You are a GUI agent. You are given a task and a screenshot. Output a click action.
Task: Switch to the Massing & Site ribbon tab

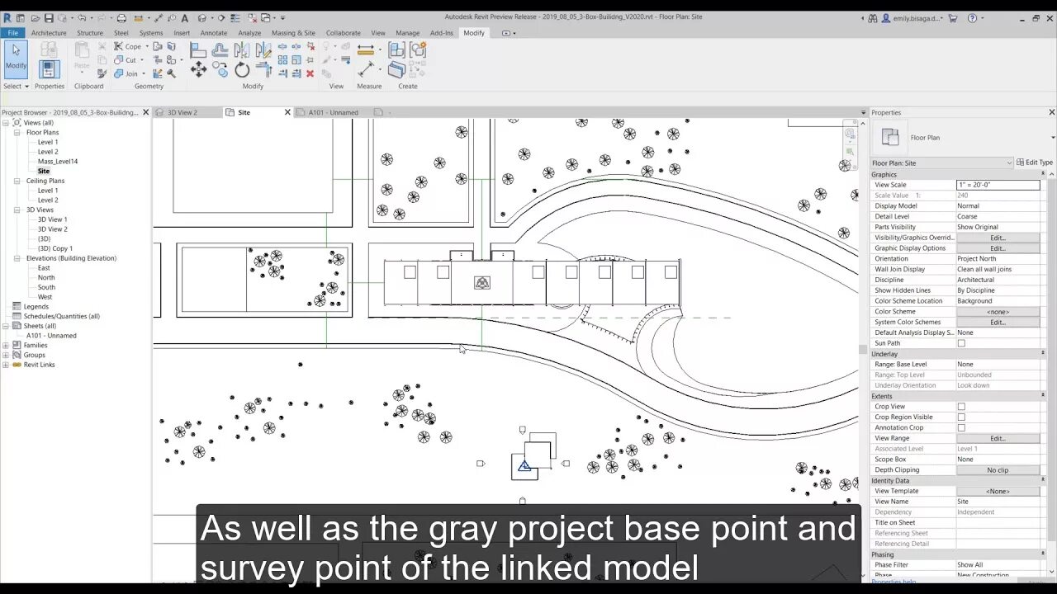(293, 33)
